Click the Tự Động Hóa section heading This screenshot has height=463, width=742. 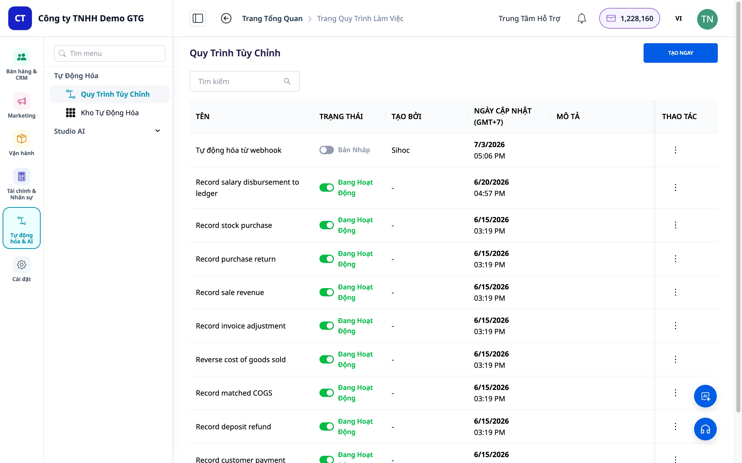[x=76, y=76]
